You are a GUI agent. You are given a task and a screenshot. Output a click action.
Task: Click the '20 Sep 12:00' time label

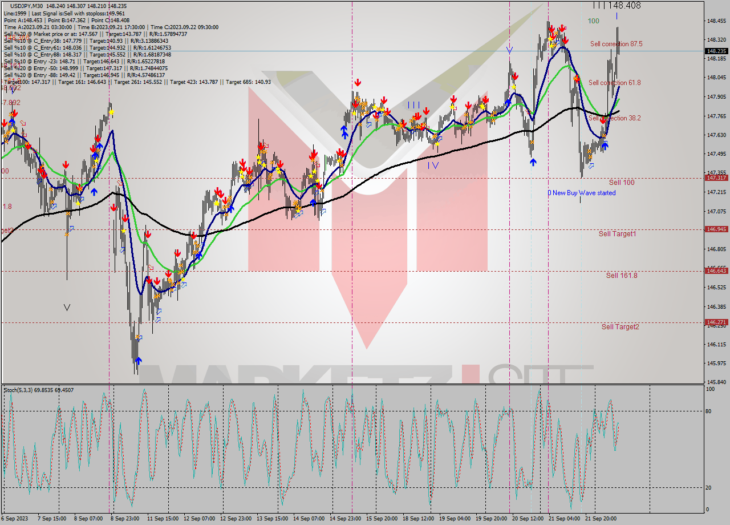click(528, 519)
